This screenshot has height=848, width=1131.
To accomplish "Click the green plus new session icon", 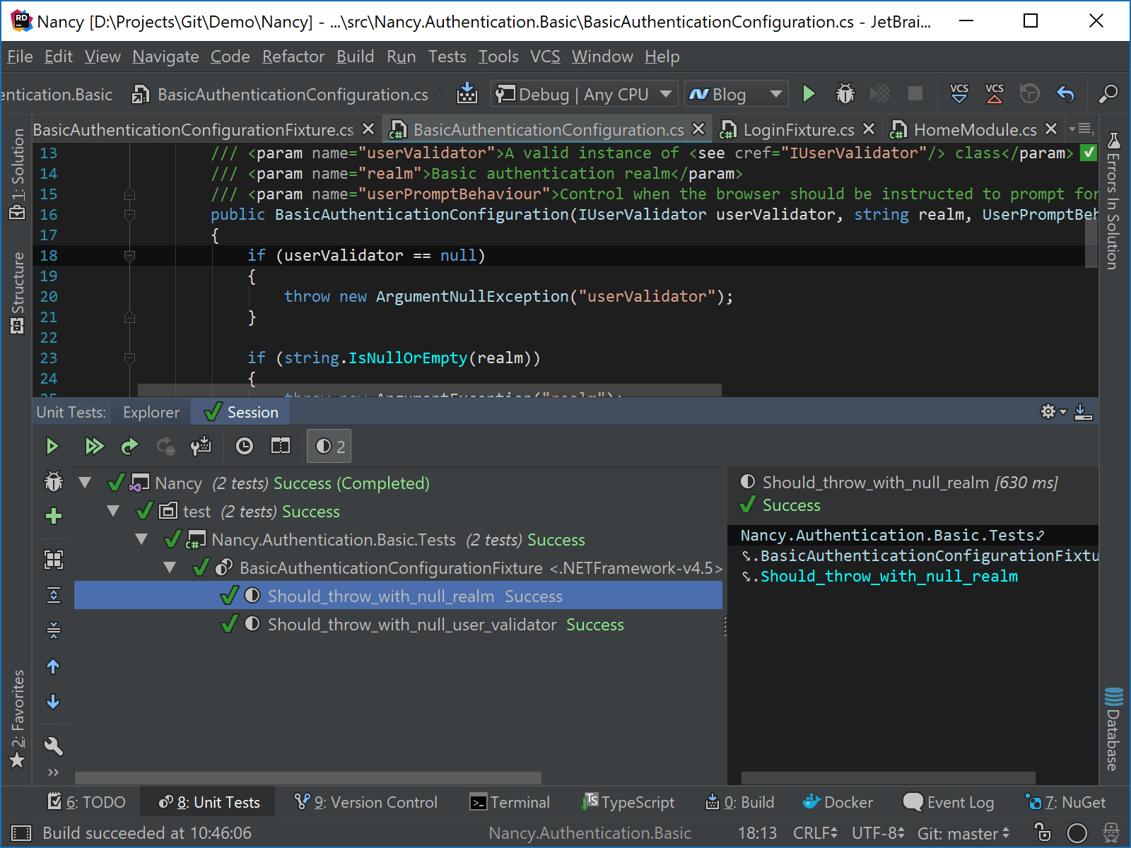I will click(54, 517).
